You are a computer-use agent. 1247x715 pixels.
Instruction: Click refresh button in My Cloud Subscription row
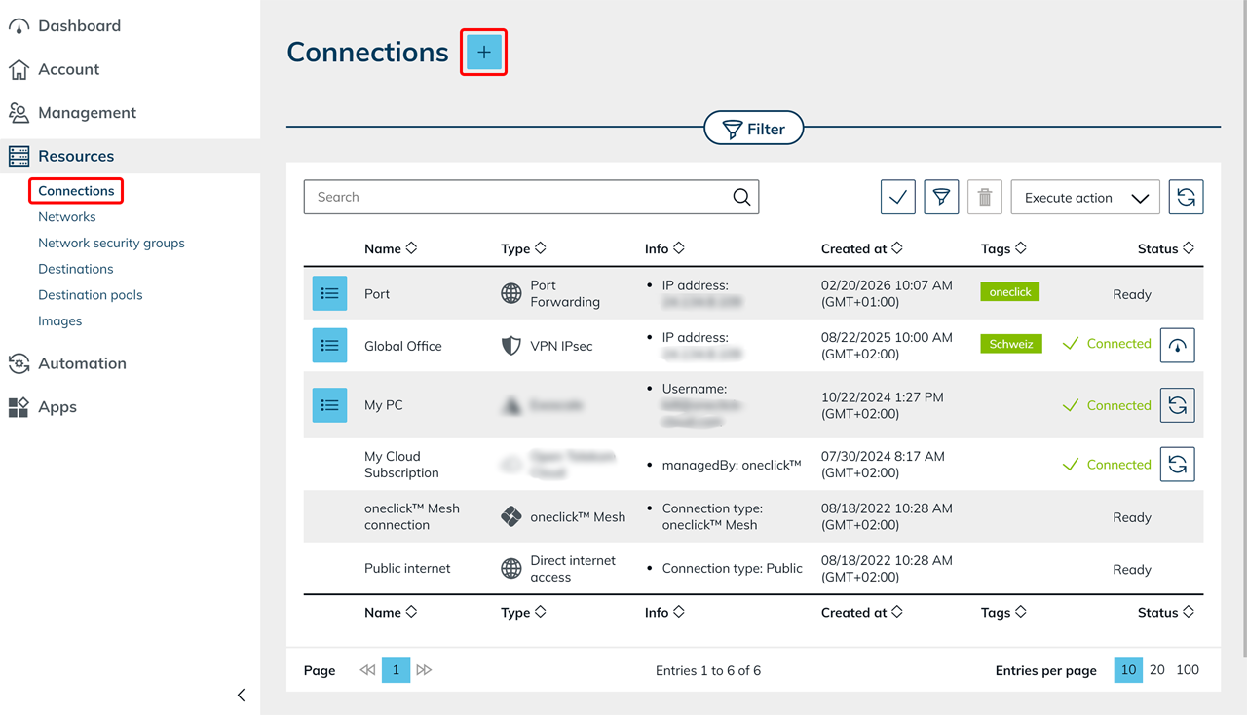coord(1178,465)
